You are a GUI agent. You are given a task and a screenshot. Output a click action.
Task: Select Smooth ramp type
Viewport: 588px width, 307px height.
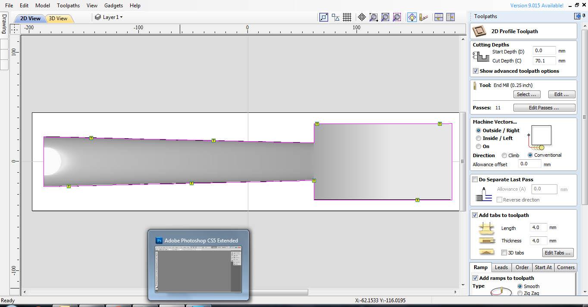click(x=520, y=286)
